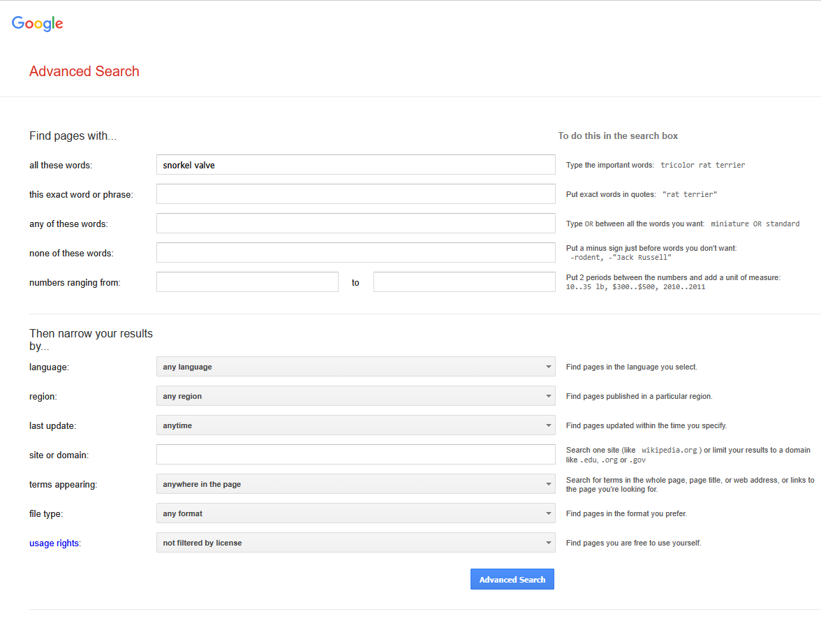This screenshot has width=821, height=621.
Task: Open the last update dropdown
Action: click(355, 425)
